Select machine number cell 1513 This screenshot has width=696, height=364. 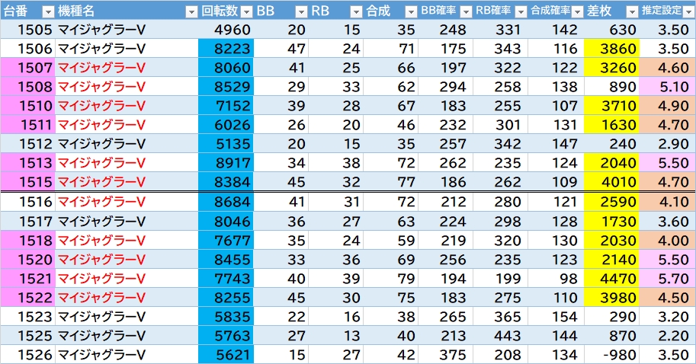[x=27, y=163]
